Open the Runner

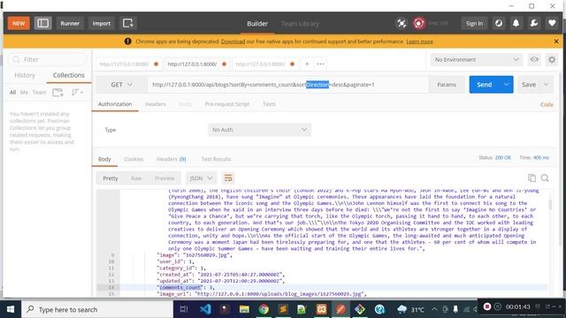click(70, 24)
